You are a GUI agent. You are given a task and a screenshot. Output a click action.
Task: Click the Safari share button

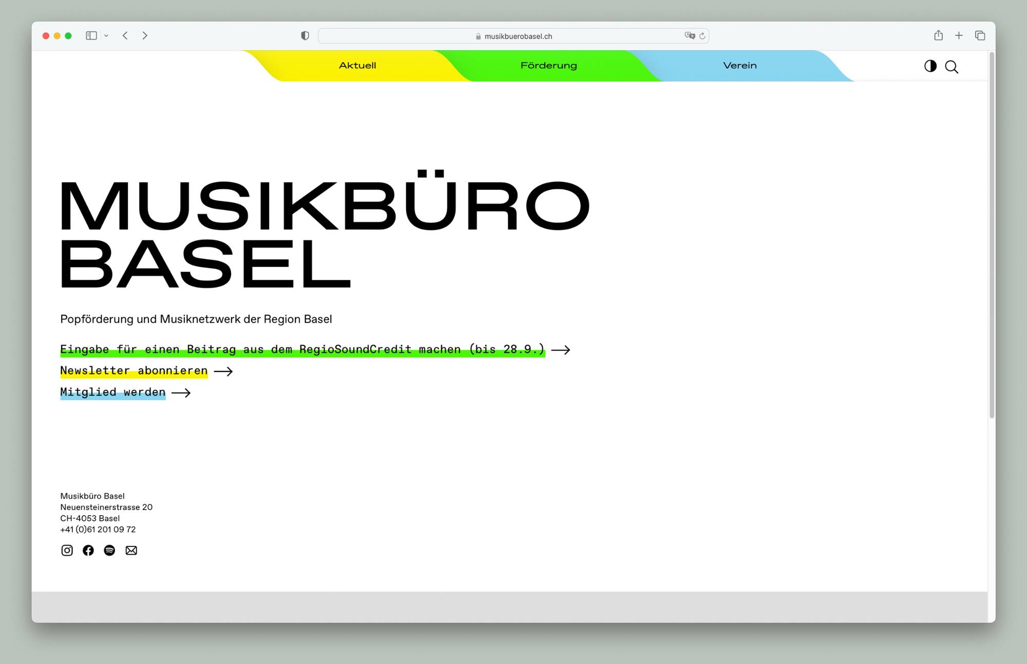click(x=938, y=35)
